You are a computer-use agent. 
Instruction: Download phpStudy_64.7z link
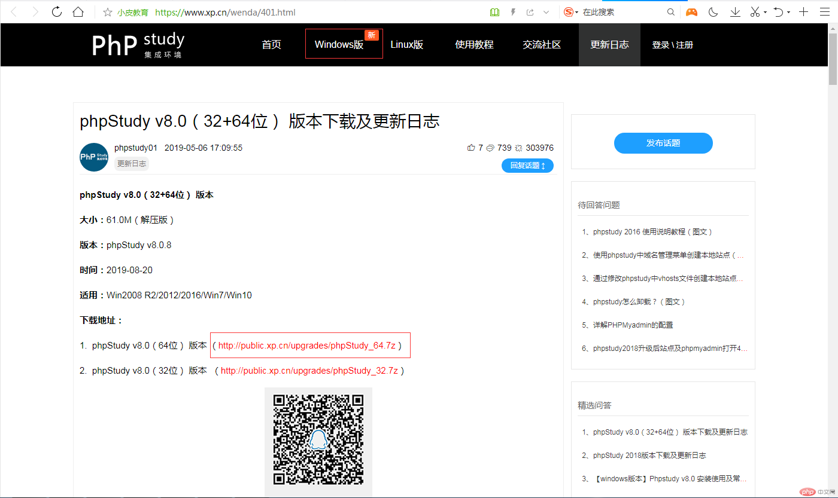pos(307,346)
